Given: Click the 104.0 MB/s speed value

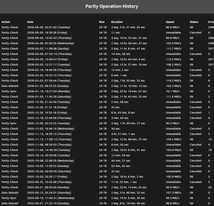Looking at the screenshot, I should point(174,150).
